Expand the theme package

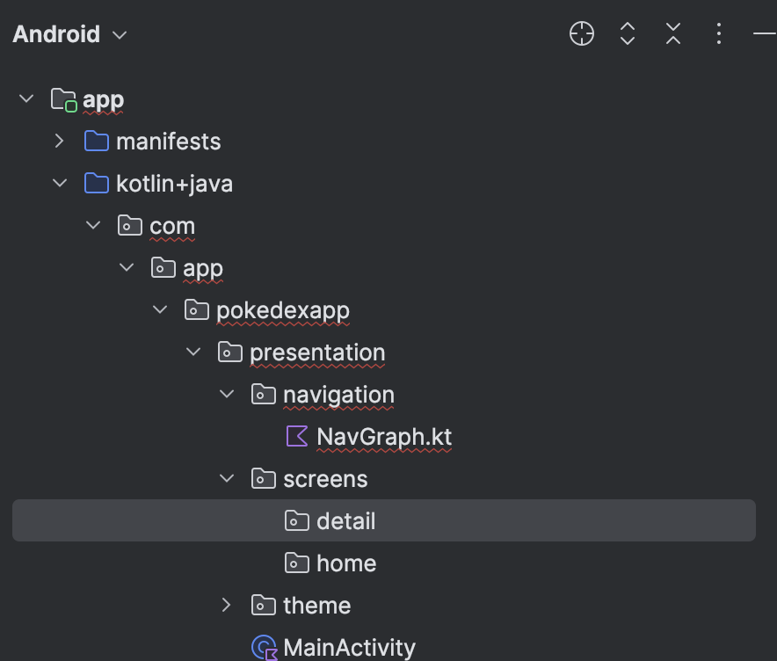[x=227, y=605]
